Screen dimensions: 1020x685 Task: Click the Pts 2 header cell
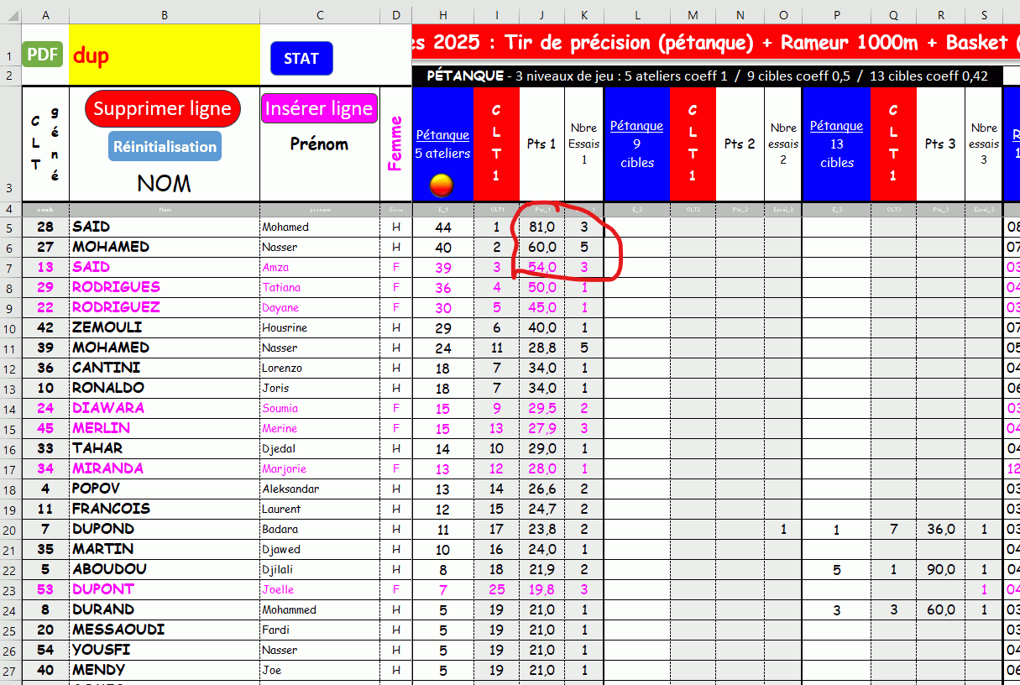[739, 144]
